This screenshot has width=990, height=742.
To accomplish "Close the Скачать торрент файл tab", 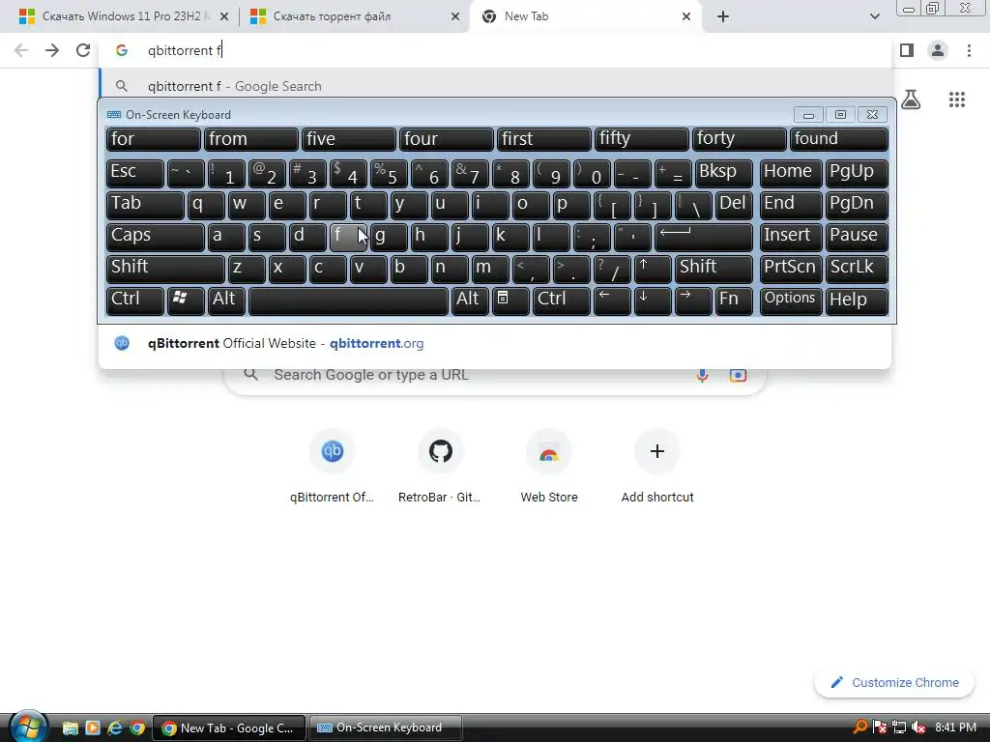I will click(455, 16).
